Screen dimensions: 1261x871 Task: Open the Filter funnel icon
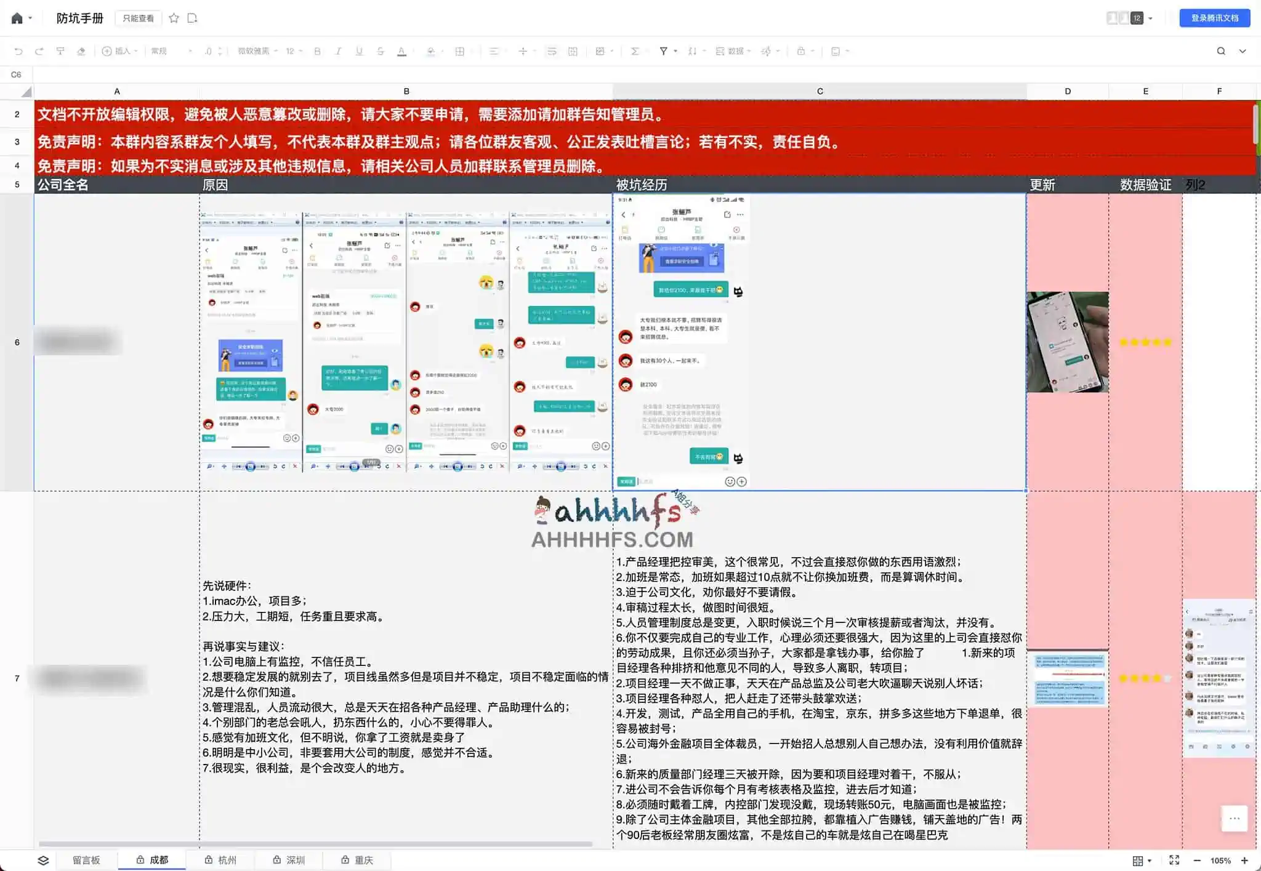coord(663,51)
